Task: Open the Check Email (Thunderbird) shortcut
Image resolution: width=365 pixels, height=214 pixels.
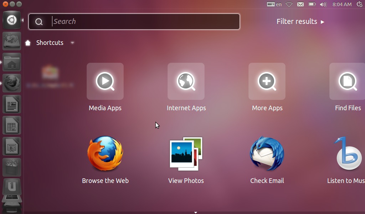Action: click(x=267, y=160)
